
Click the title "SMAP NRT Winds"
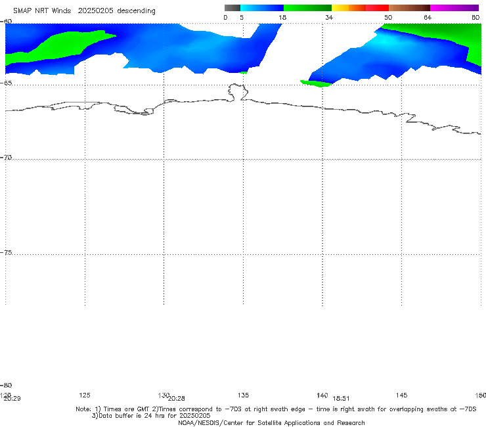coord(42,11)
